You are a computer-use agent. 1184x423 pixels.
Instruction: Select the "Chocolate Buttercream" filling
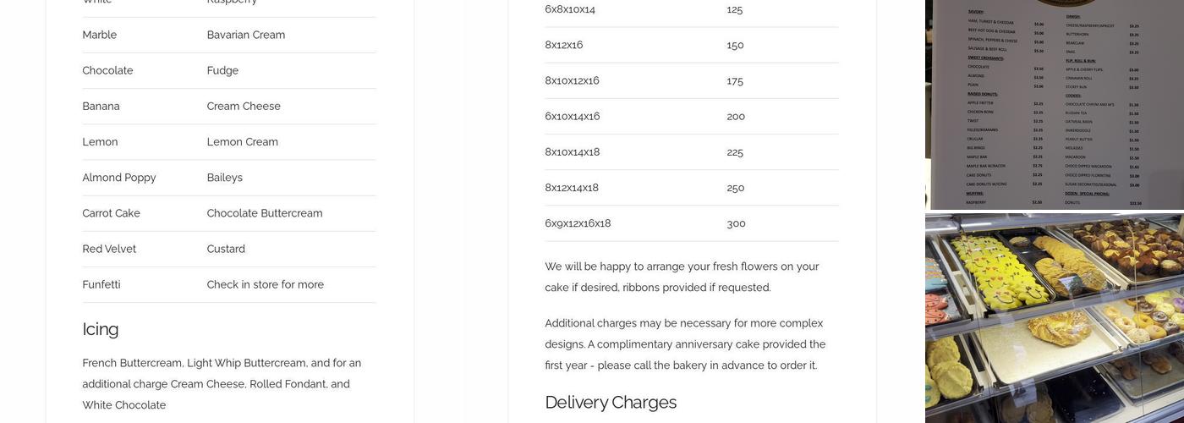pyautogui.click(x=265, y=213)
